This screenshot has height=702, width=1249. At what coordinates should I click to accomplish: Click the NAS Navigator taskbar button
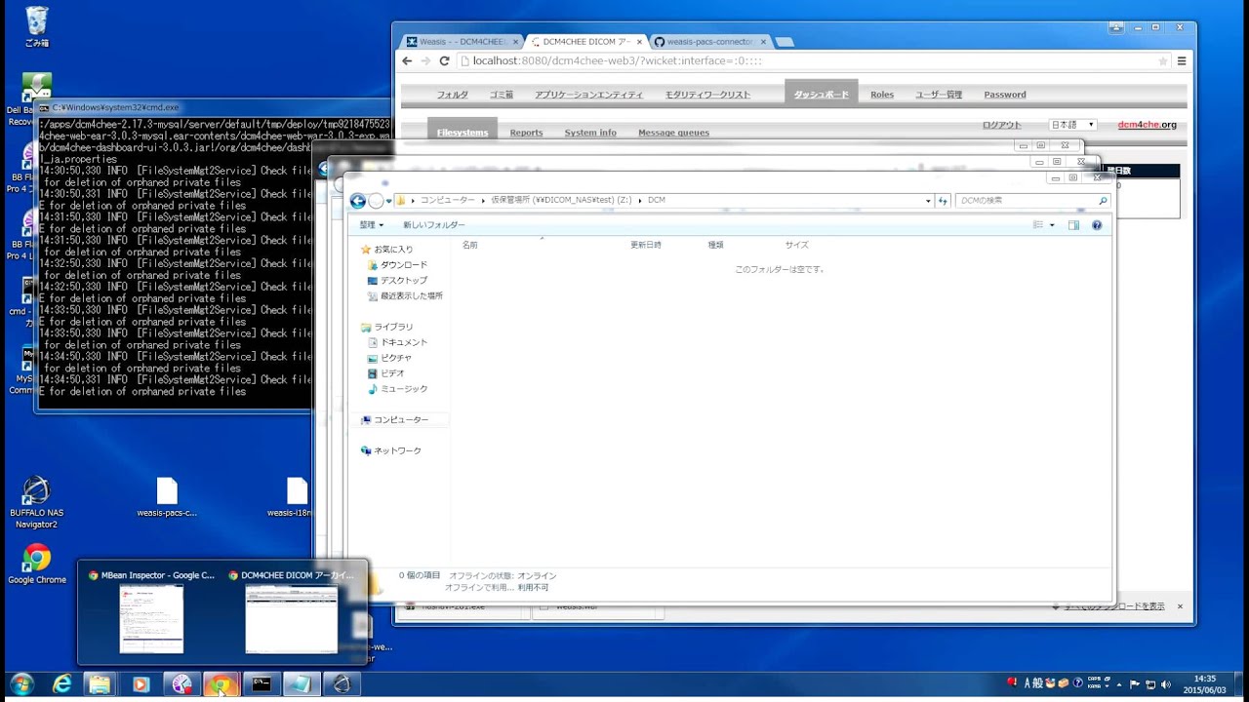click(x=342, y=684)
